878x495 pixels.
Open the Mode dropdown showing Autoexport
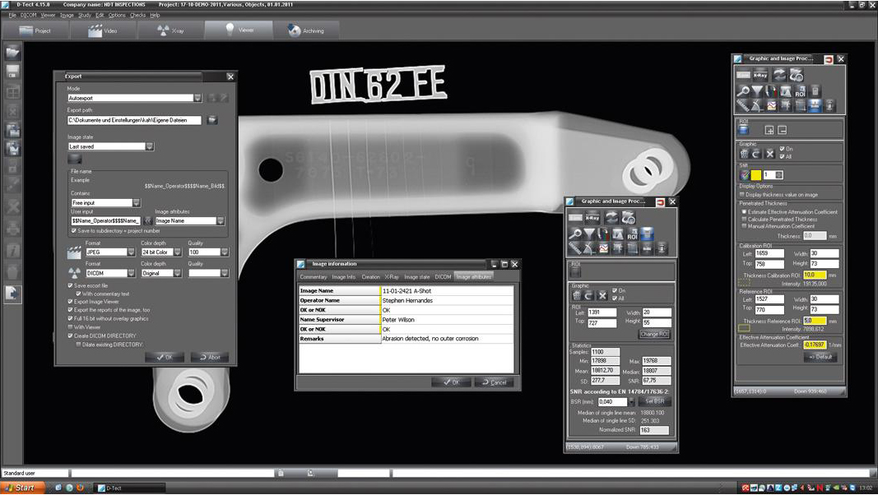tap(197, 98)
